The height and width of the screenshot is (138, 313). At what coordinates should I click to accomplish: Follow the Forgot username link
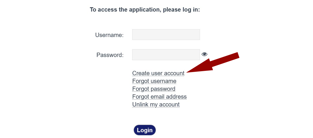point(154,81)
